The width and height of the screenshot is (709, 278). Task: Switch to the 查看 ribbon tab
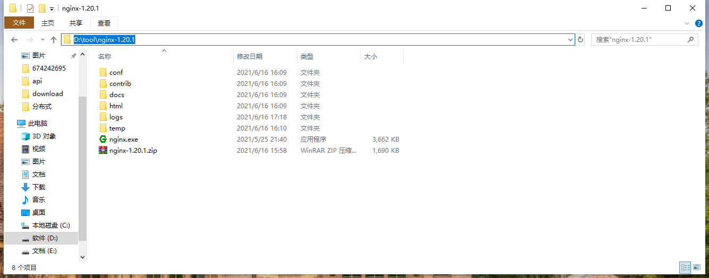(x=104, y=23)
